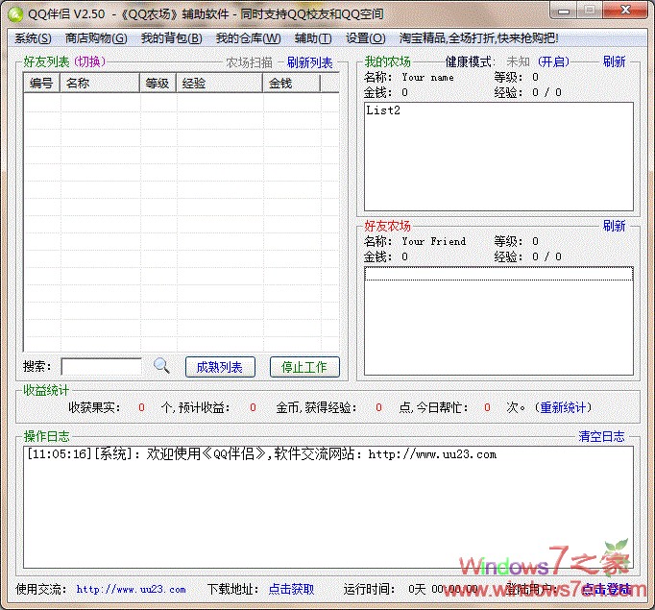Viewport: 655px width, 610px height.
Task: Open the 设置(O) menu
Action: pyautogui.click(x=365, y=38)
